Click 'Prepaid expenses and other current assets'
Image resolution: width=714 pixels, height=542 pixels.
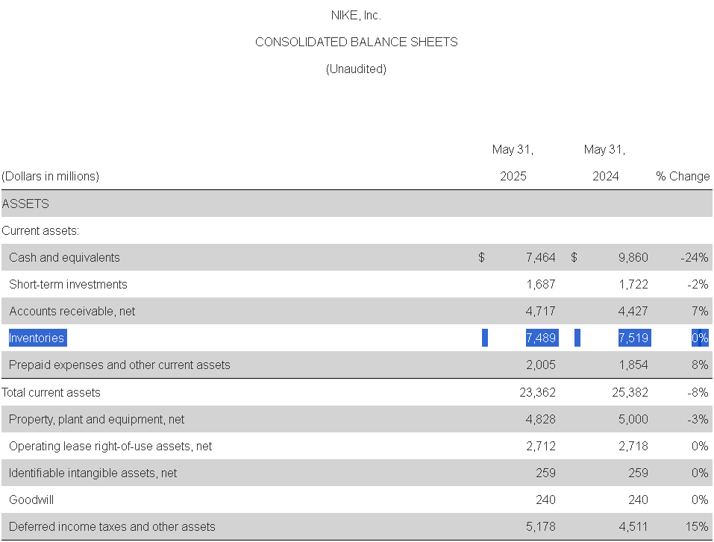coord(119,365)
